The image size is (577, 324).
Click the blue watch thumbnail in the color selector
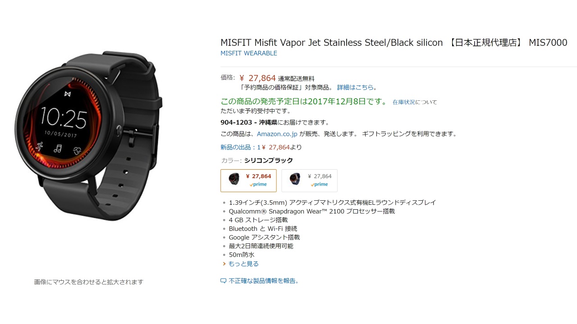(x=295, y=179)
